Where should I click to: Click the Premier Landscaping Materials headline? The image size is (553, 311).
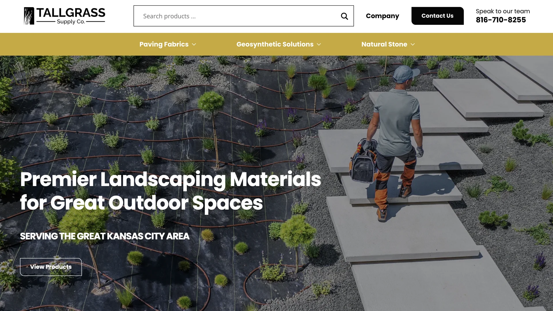click(171, 191)
